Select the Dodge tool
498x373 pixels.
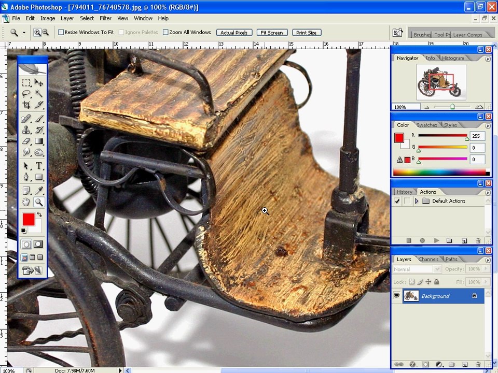coord(39,152)
